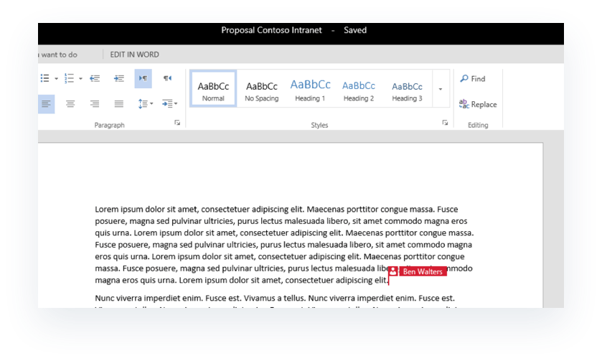Apply the No Spacing style
Screen dimensions: 602x361
point(261,89)
